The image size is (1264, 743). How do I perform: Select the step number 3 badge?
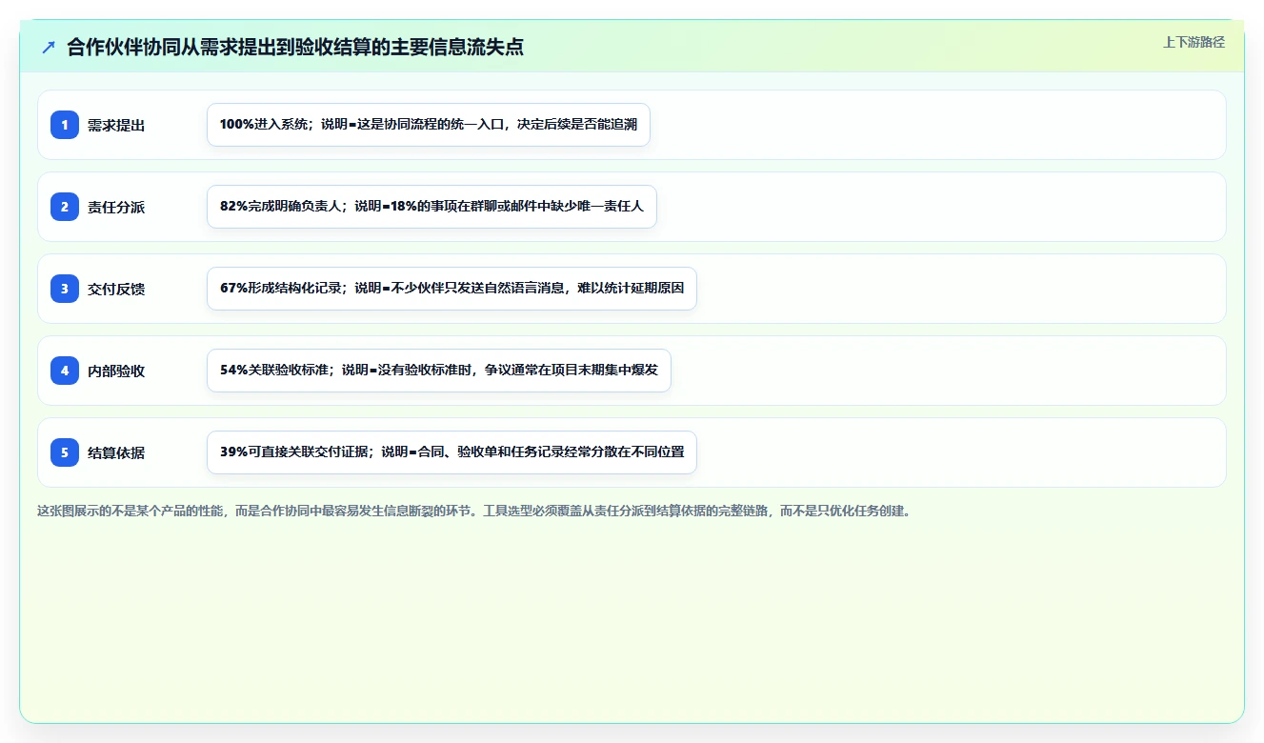[65, 289]
